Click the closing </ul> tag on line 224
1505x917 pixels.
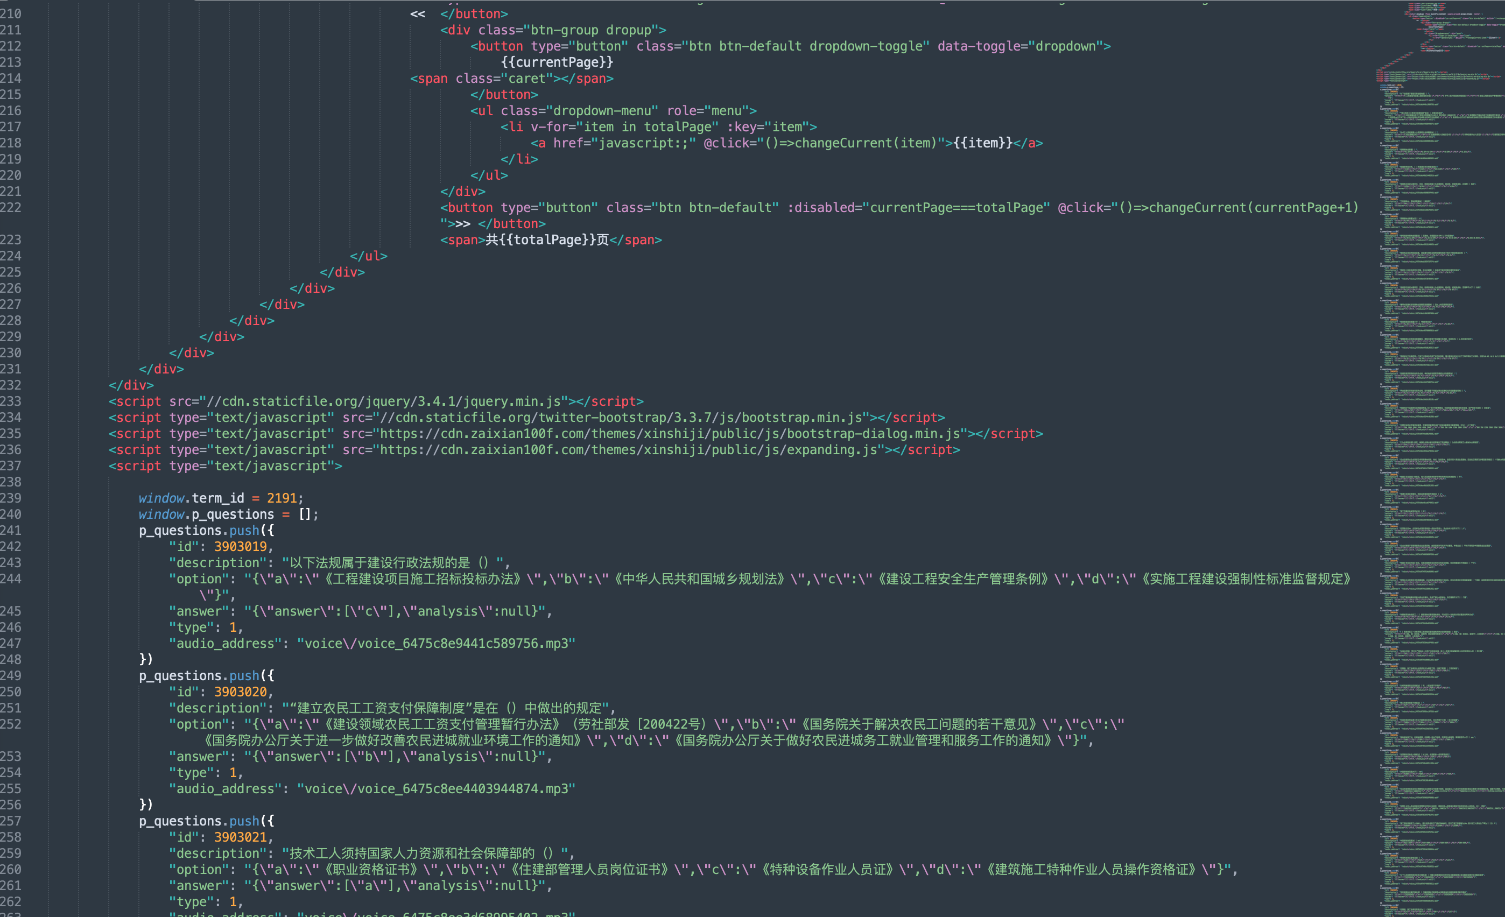[368, 256]
